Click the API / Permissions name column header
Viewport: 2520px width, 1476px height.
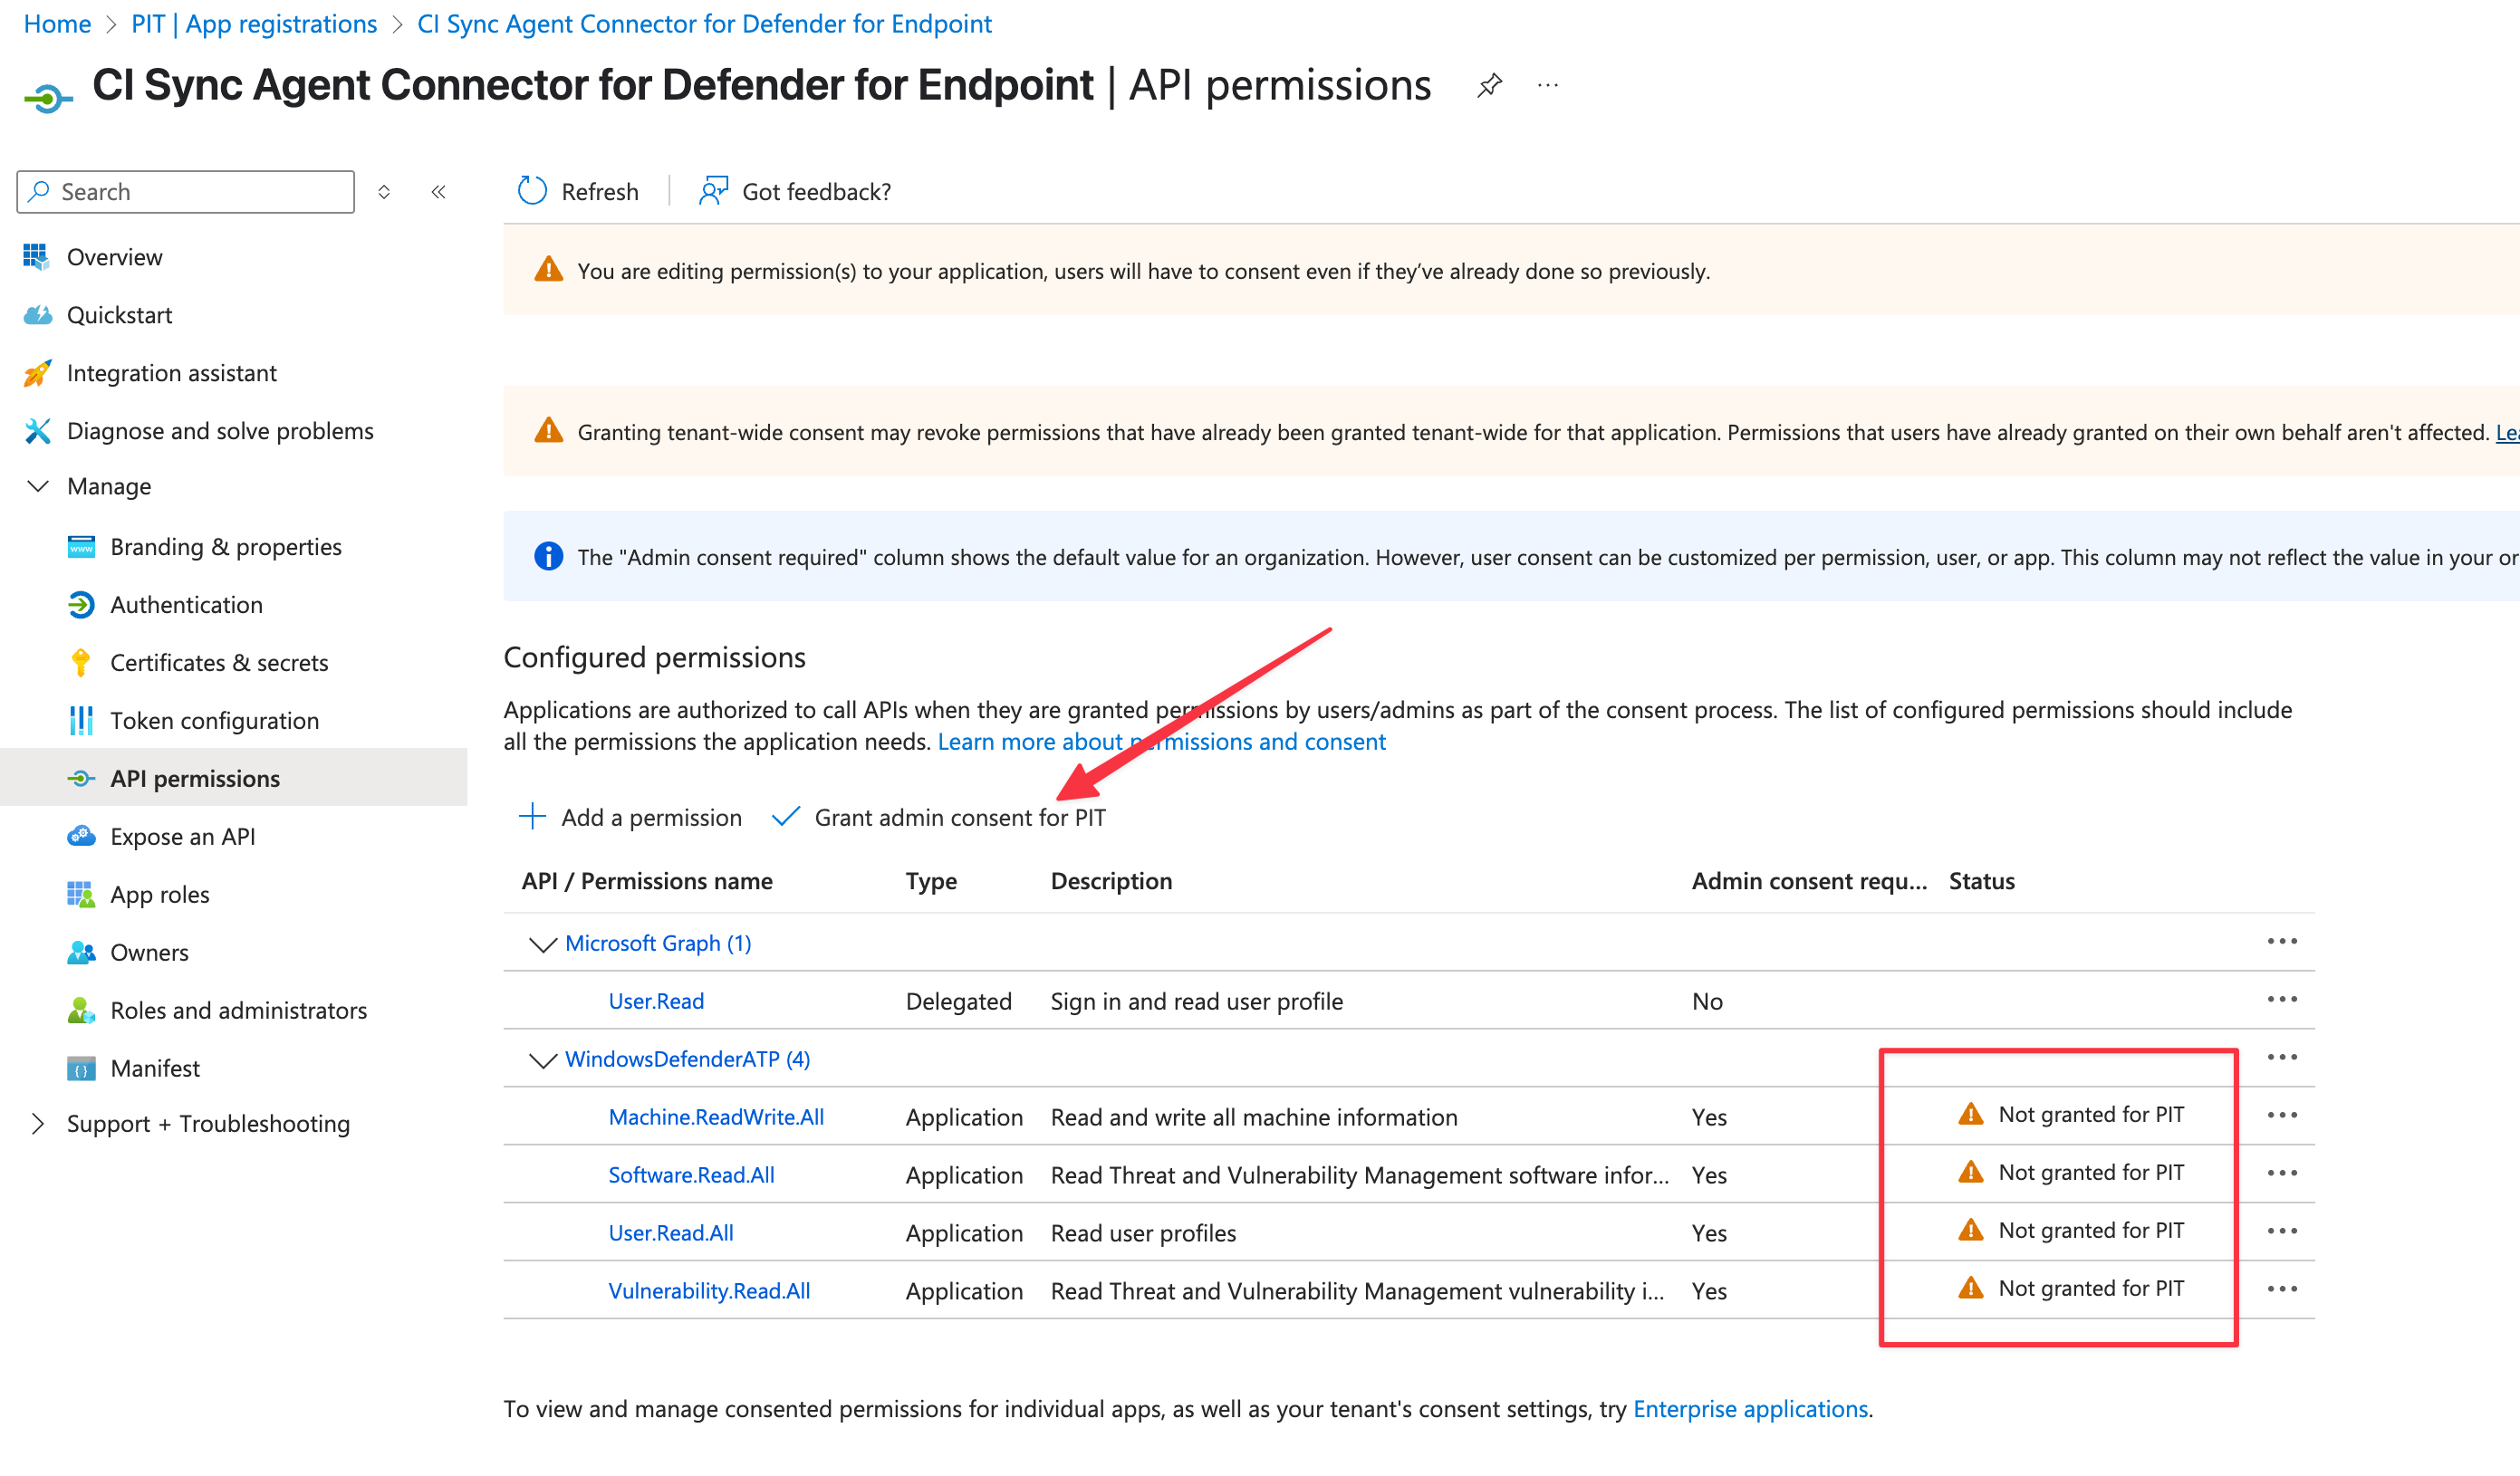tap(647, 881)
